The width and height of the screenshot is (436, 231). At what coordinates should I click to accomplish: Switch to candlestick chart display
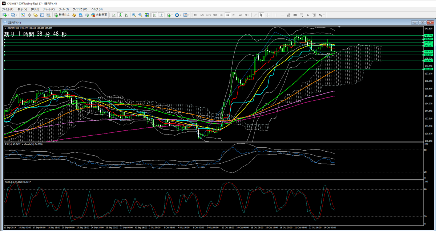[x=120, y=15]
